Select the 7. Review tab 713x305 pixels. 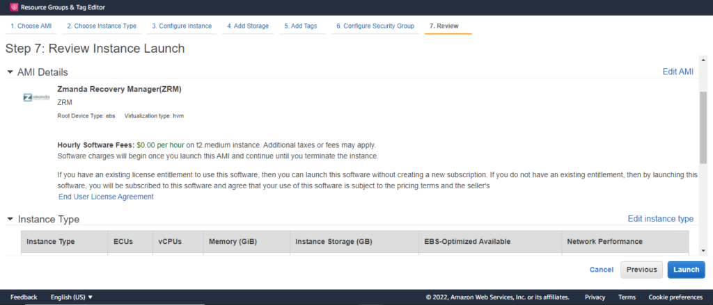coord(444,26)
